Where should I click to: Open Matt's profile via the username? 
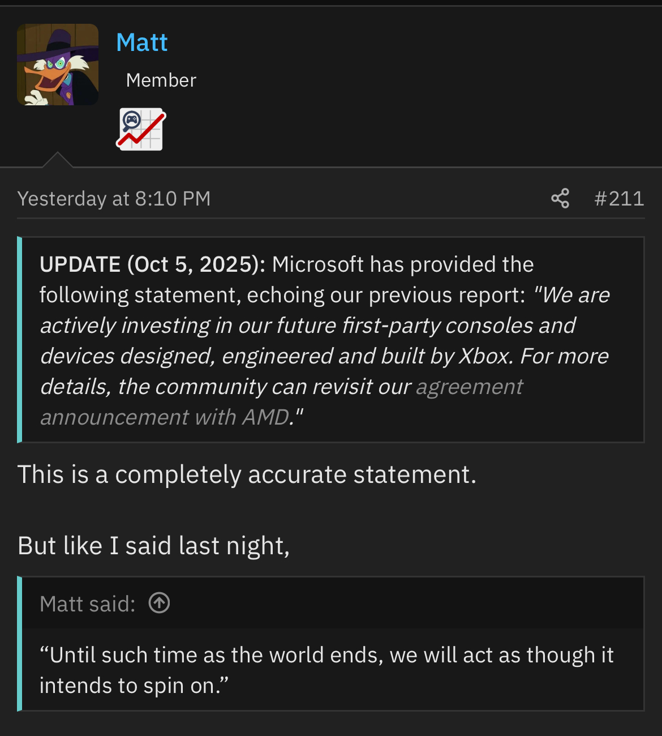point(142,43)
